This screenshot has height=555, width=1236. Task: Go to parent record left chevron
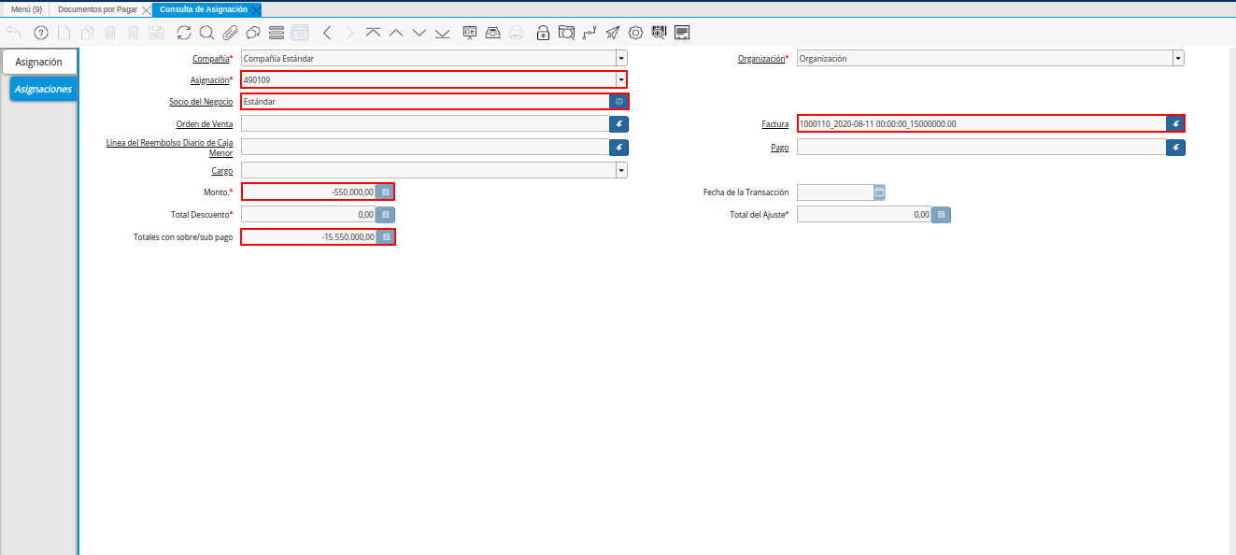[x=327, y=33]
